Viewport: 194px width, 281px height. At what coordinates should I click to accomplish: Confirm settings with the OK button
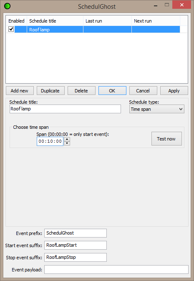click(x=112, y=91)
